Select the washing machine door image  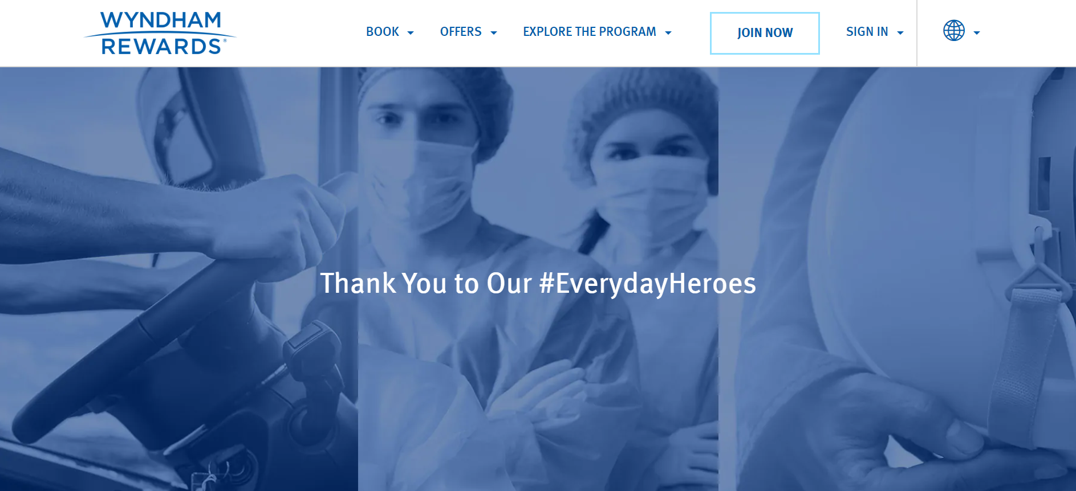coord(897,279)
